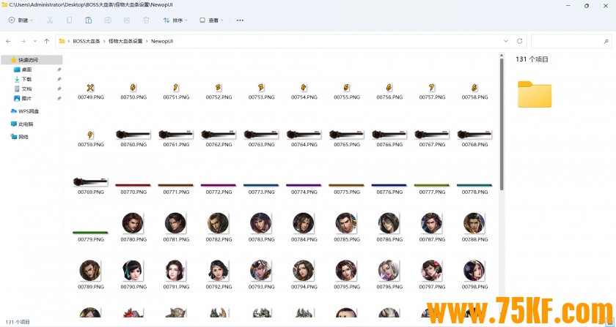Click the 00784.PNG file name
The height and width of the screenshot is (327, 616).
[304, 239]
